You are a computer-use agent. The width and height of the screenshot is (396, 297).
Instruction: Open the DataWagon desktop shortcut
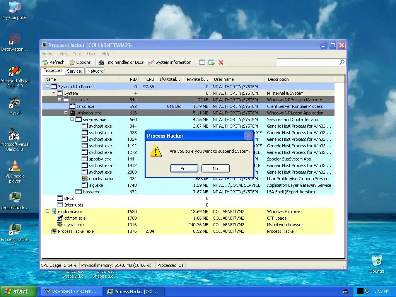[15, 42]
